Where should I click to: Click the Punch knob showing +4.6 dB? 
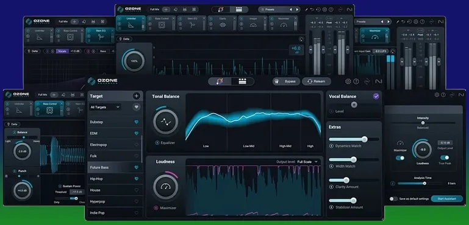click(x=23, y=190)
